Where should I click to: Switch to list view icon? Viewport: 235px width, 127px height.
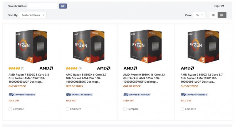click(213, 15)
